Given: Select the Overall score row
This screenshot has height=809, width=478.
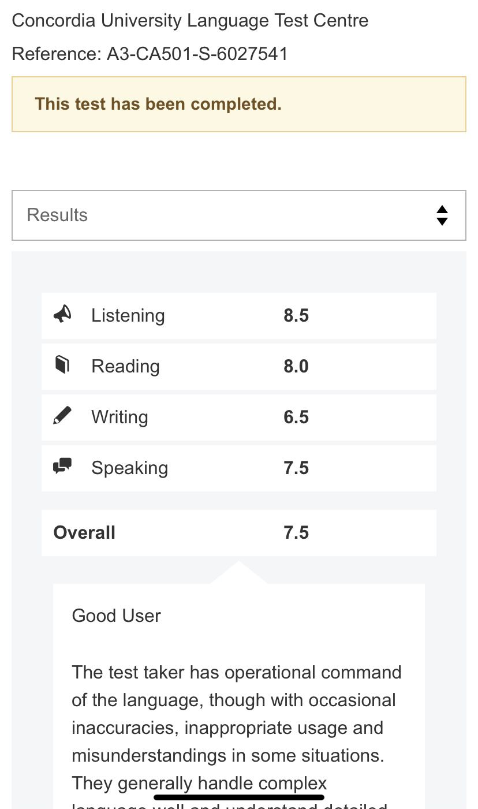Looking at the screenshot, I should (x=239, y=533).
